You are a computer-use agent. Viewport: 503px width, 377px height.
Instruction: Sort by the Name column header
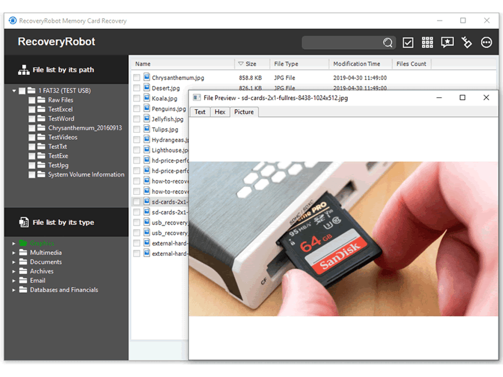(183, 64)
